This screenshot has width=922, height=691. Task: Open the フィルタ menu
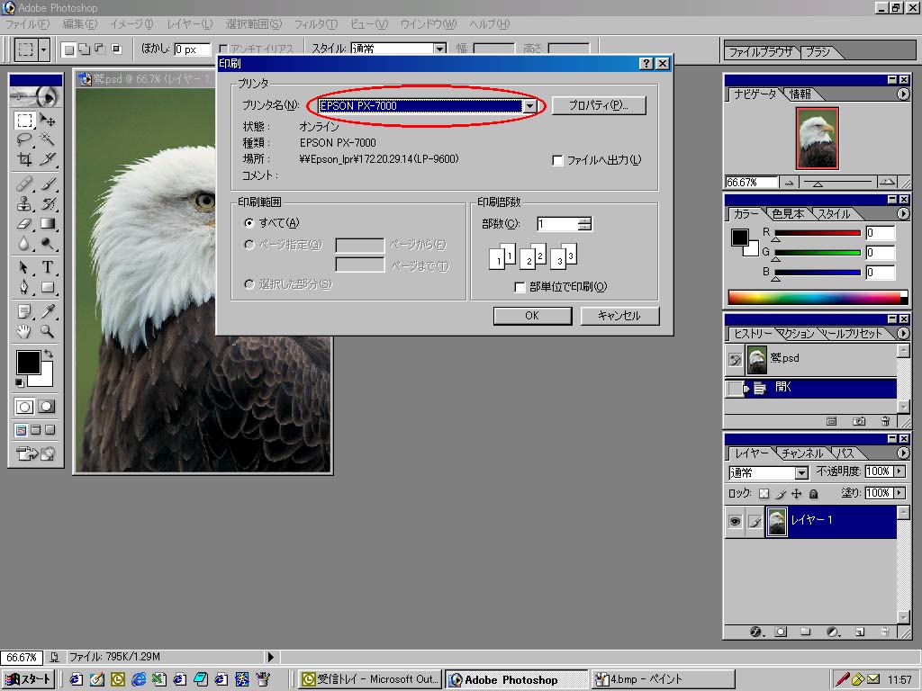click(315, 24)
